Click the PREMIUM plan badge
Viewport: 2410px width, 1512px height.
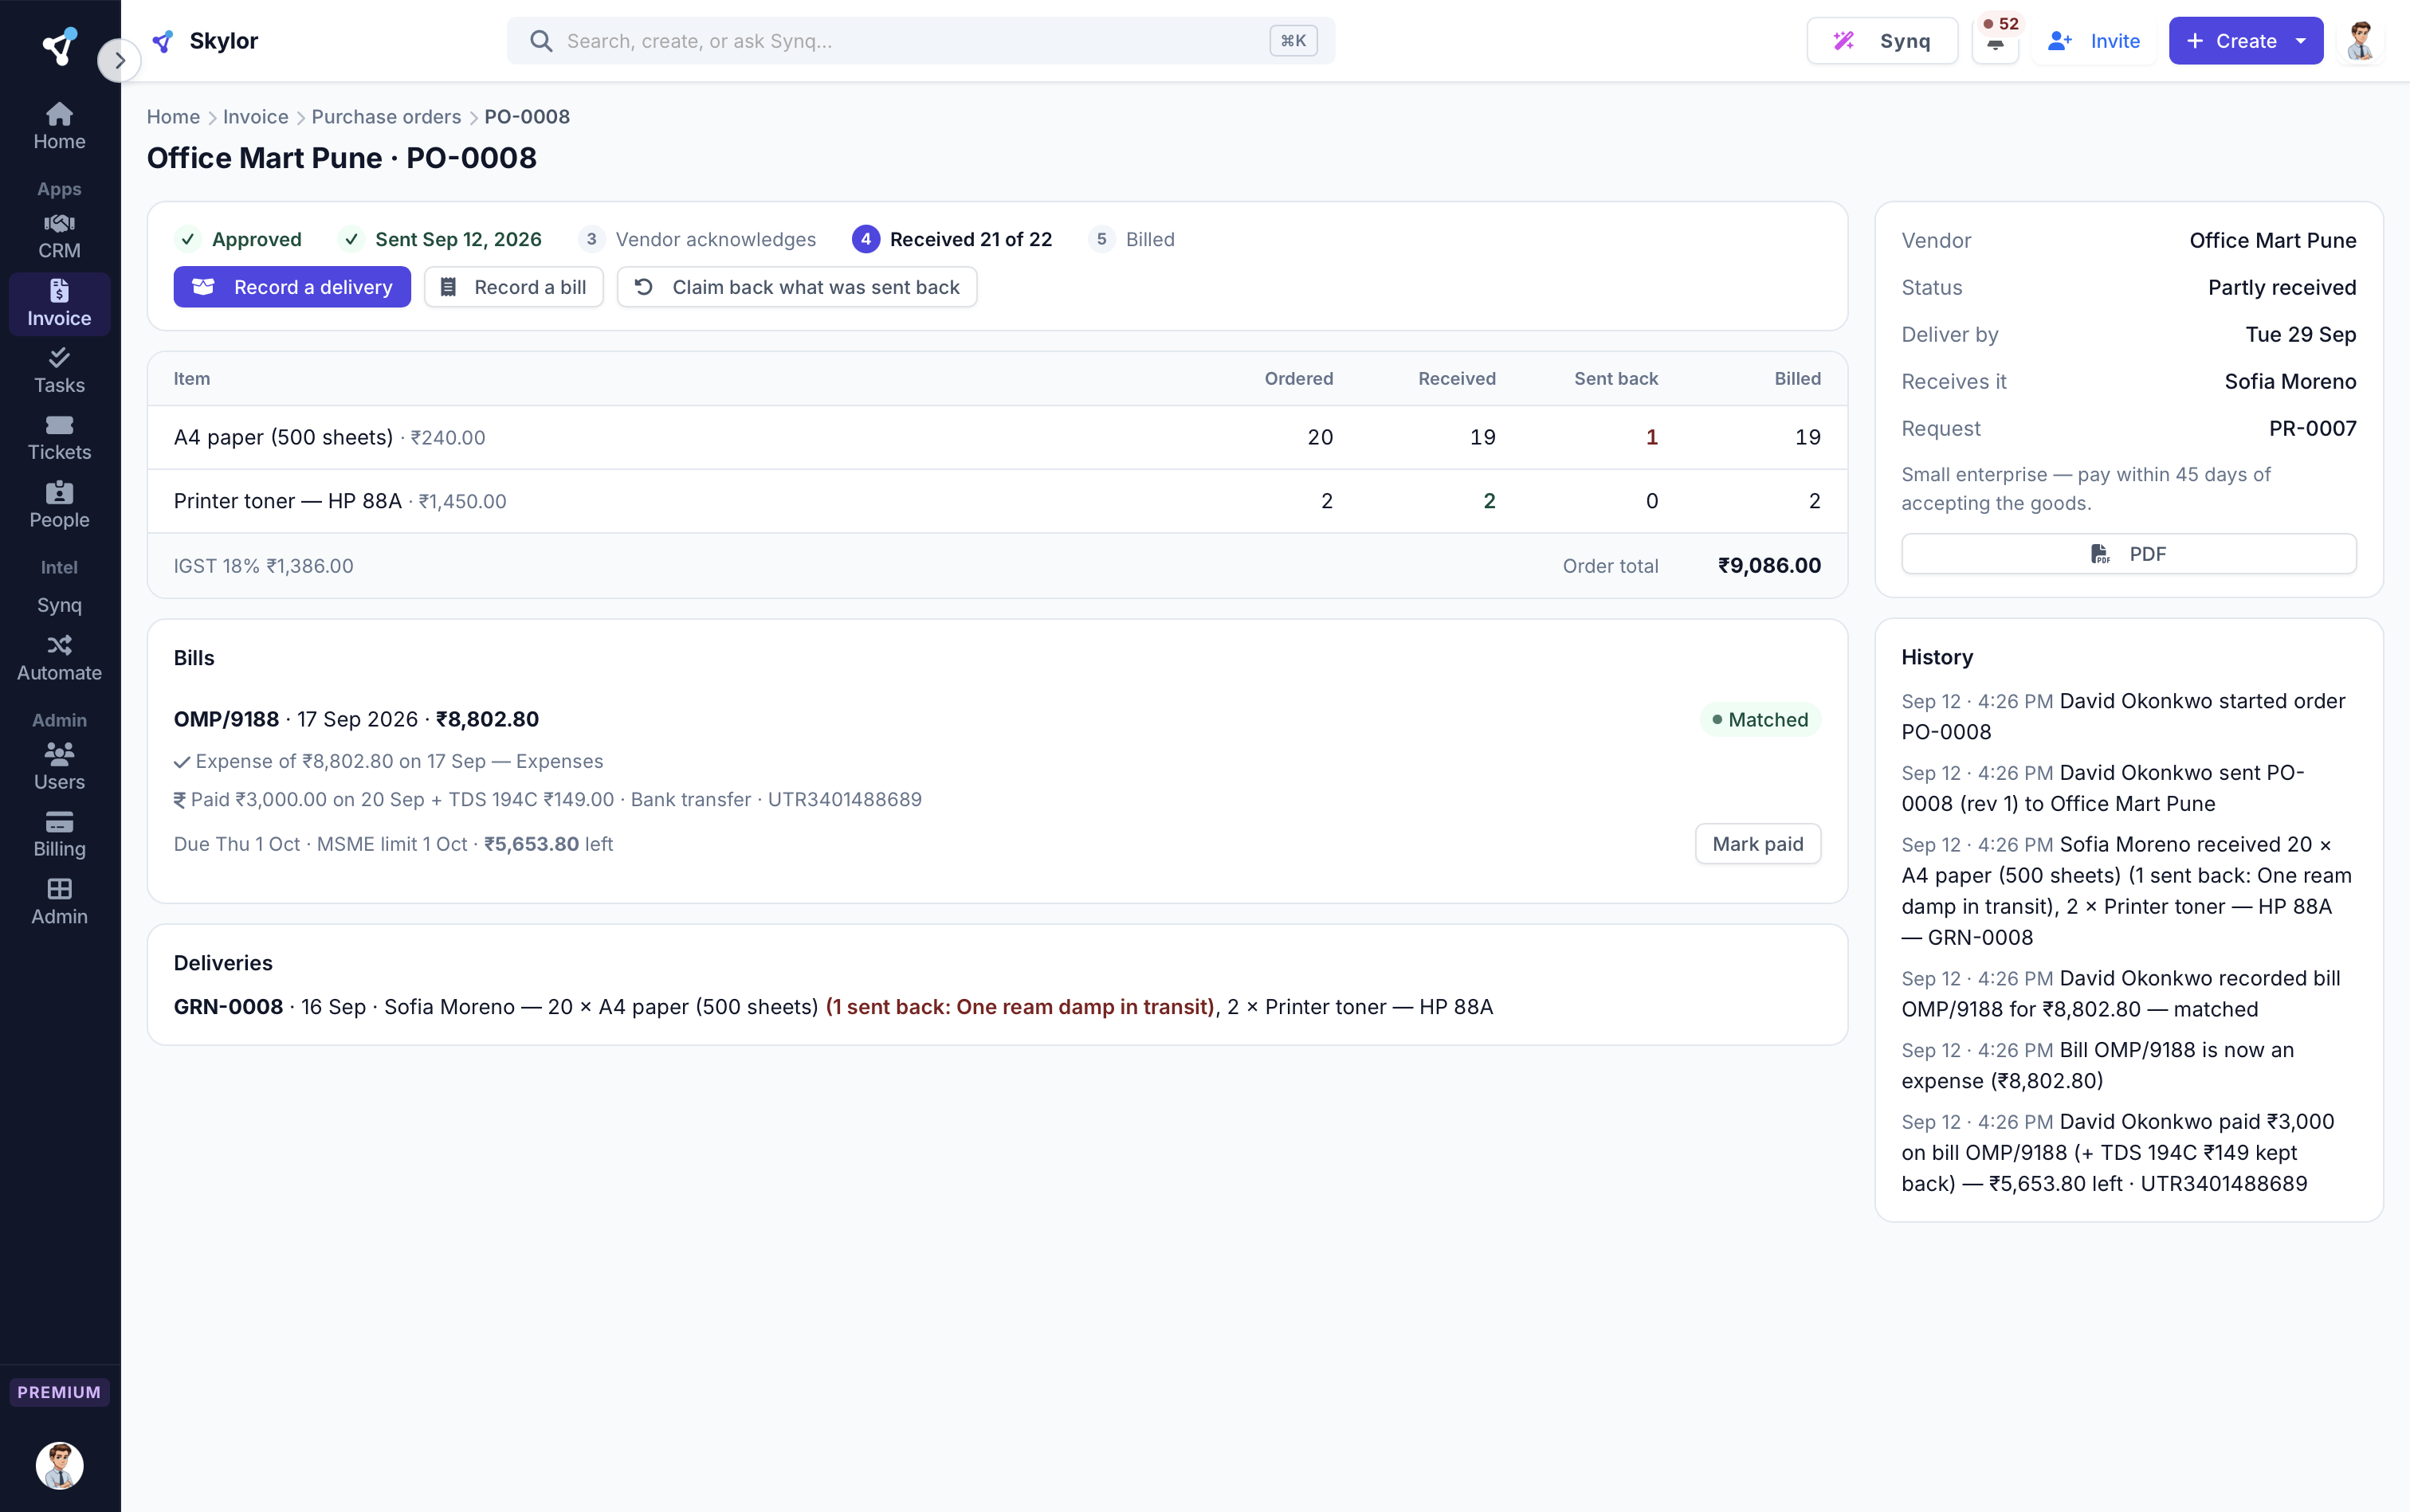59,1392
